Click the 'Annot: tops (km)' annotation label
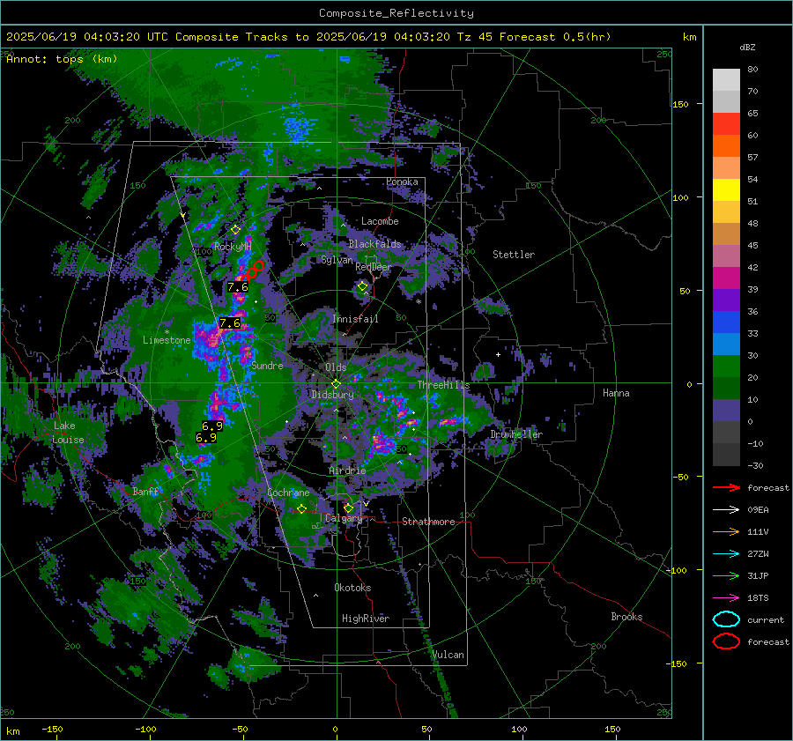Image resolution: width=793 pixels, height=741 pixels. click(62, 59)
